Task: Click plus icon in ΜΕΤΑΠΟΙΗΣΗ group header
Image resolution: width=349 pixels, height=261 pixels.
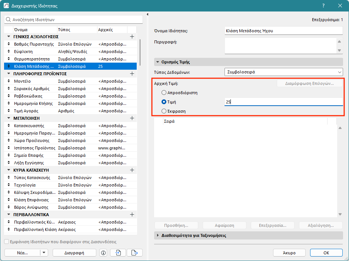Action: click(x=132, y=118)
